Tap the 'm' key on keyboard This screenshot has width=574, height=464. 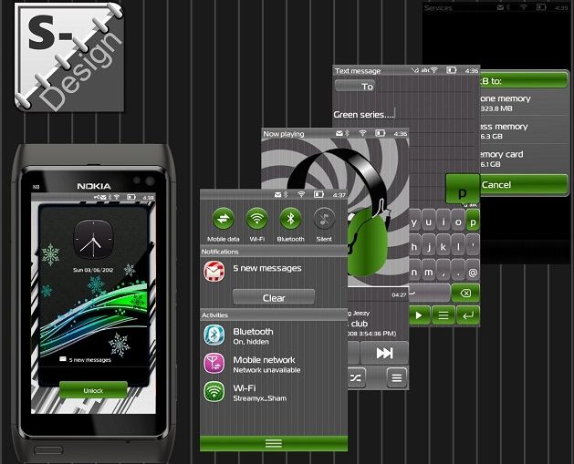coord(428,272)
